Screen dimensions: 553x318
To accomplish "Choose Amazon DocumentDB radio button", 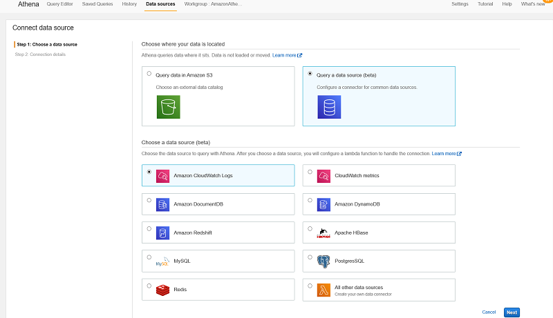I will 149,200.
